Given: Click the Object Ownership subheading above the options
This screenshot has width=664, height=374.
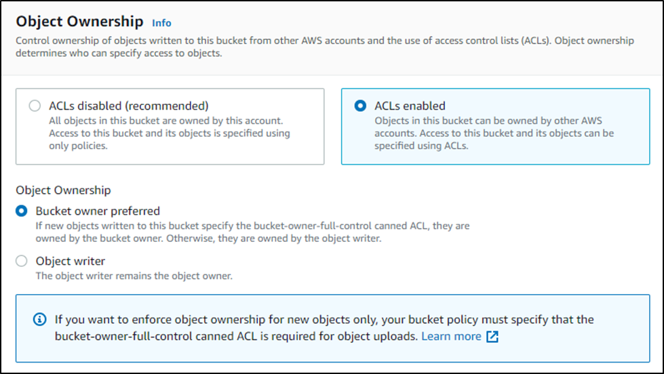Looking at the screenshot, I should [x=63, y=190].
